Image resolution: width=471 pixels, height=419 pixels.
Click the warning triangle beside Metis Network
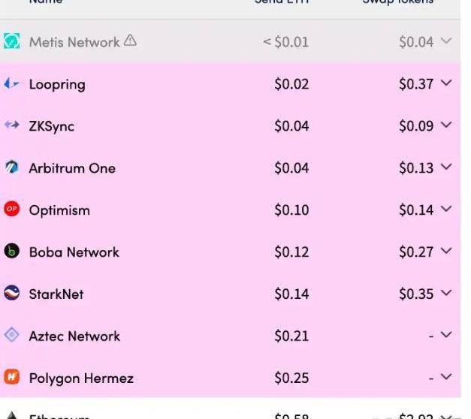pos(130,41)
